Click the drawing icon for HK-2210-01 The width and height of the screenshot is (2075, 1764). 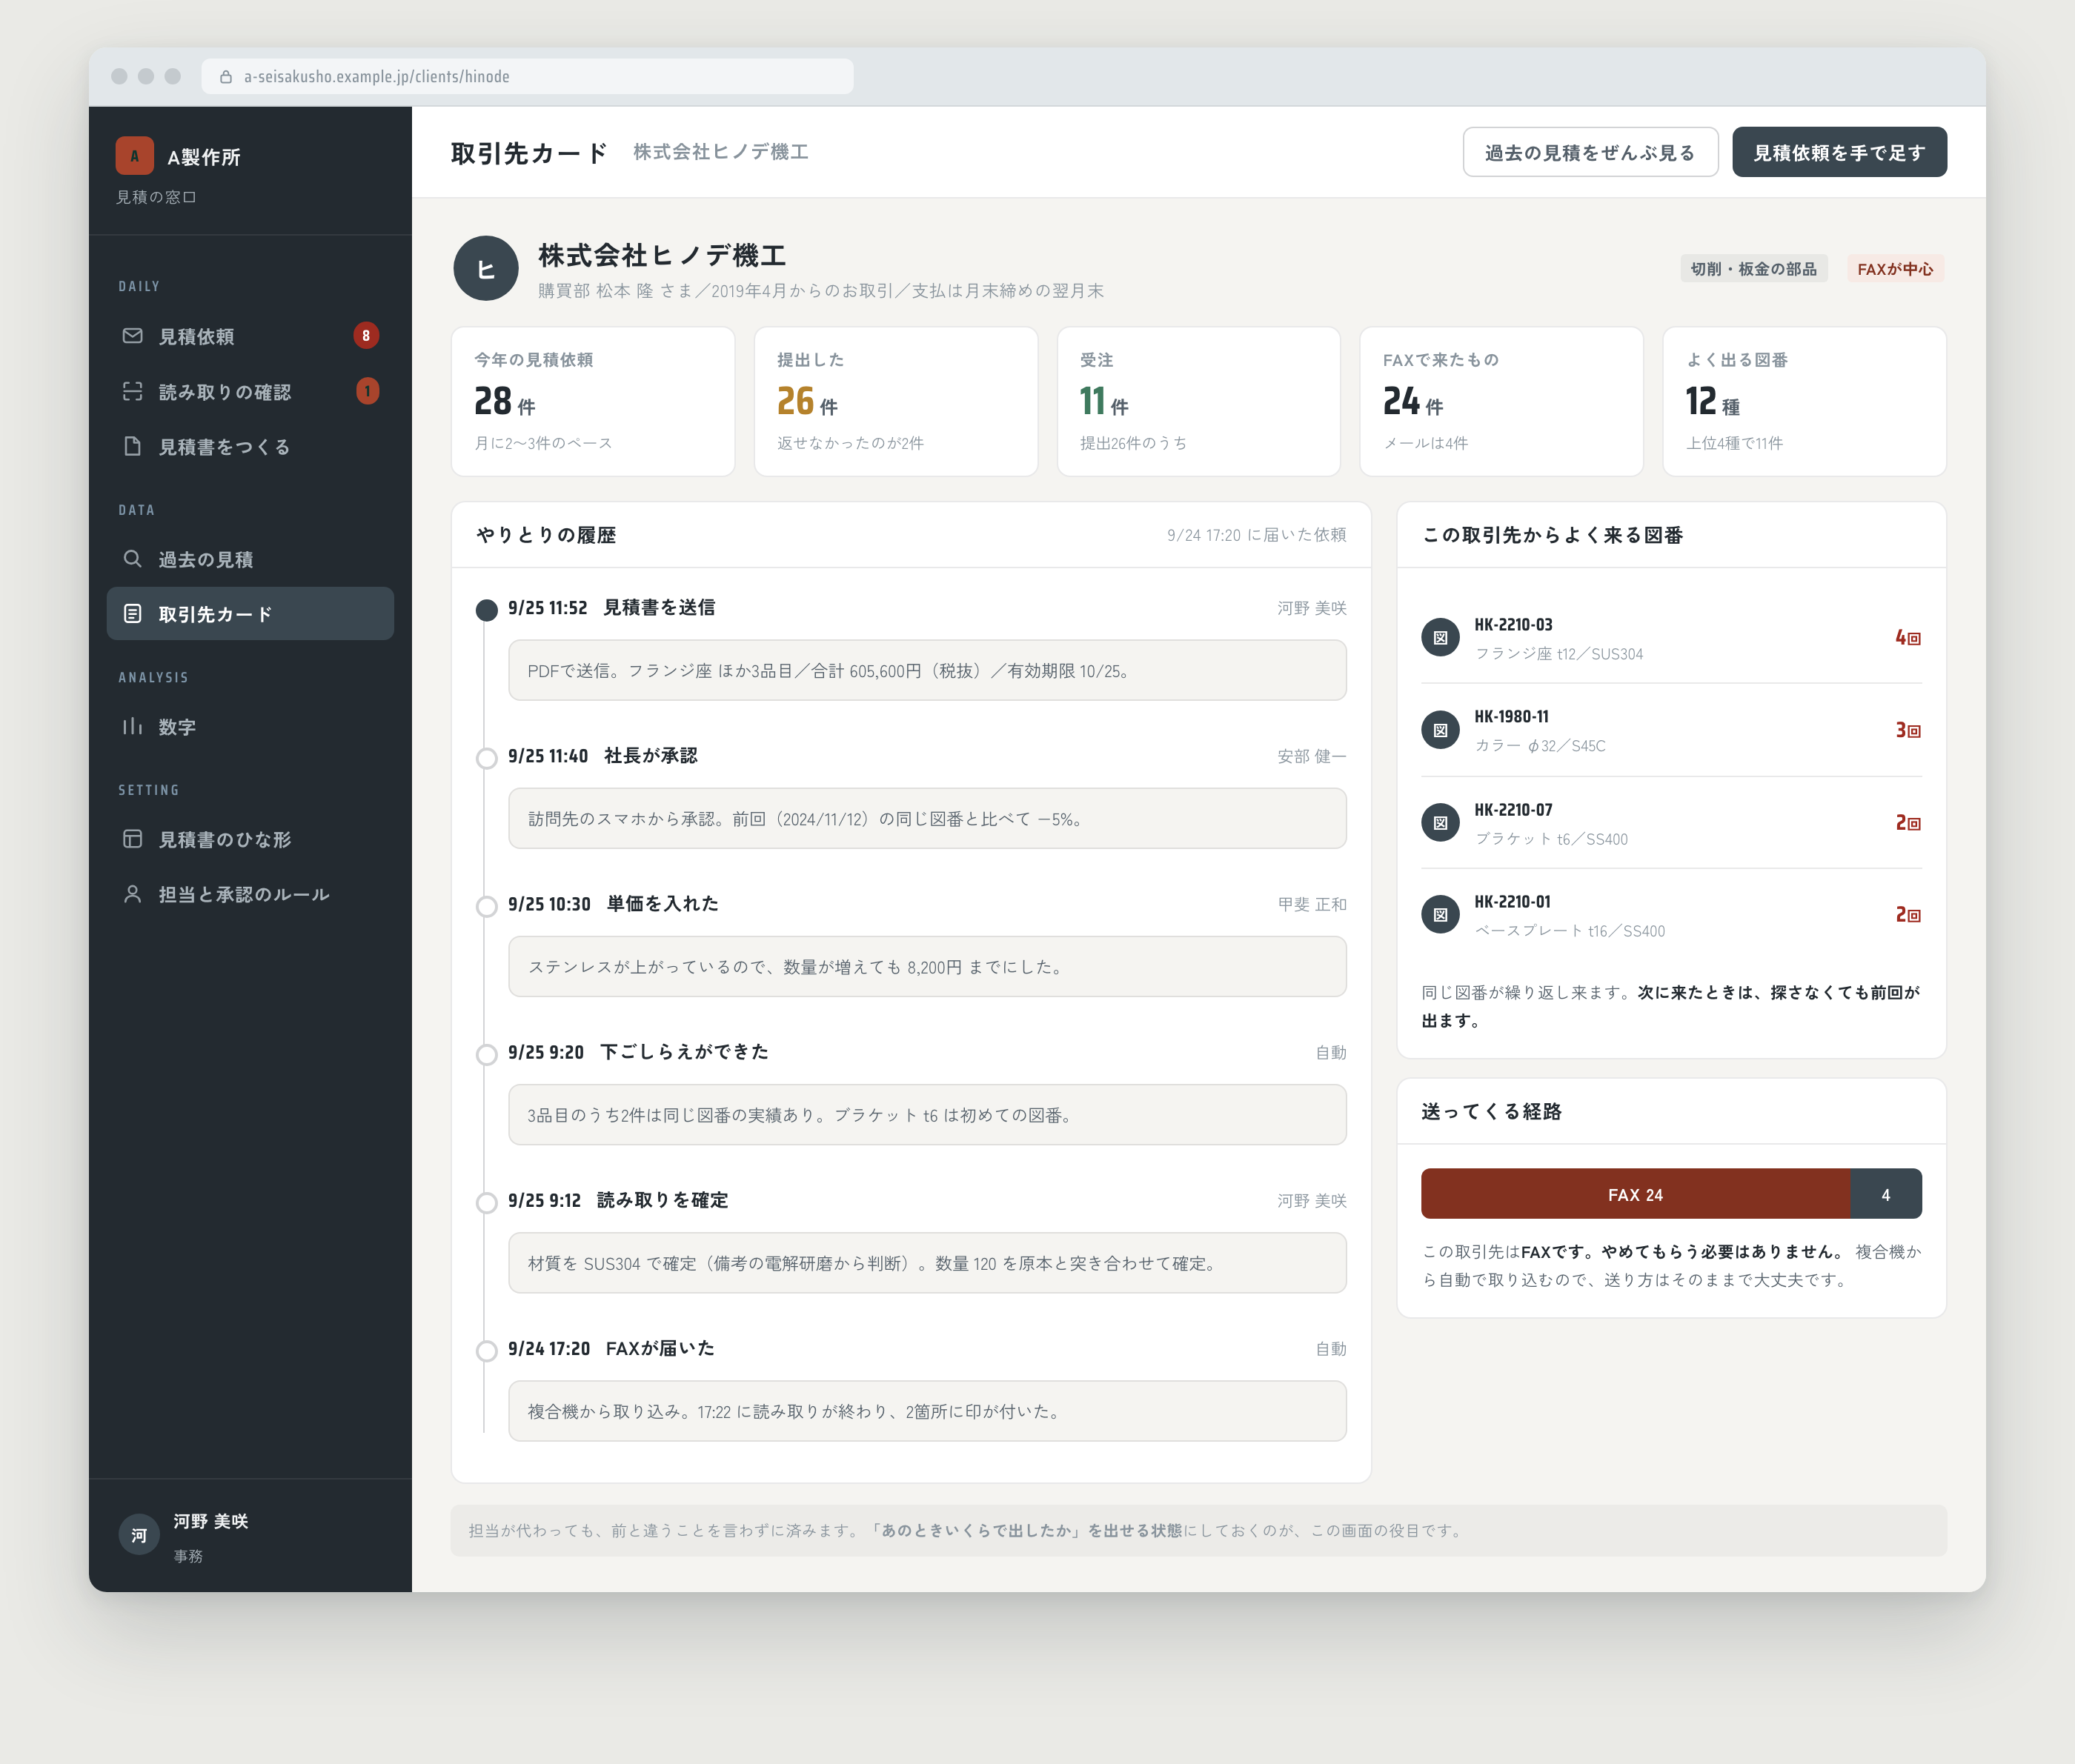(1440, 915)
